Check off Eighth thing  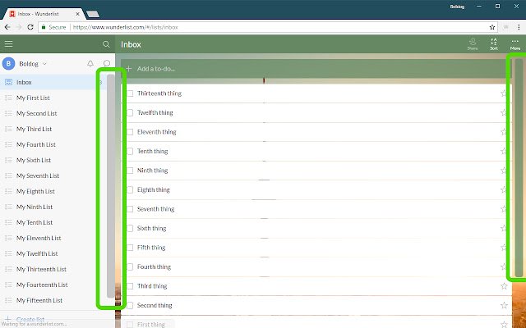click(130, 189)
